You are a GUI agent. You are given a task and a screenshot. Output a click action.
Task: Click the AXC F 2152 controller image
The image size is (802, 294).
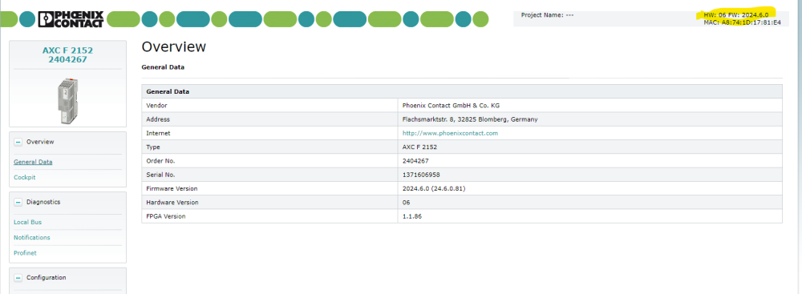point(67,101)
